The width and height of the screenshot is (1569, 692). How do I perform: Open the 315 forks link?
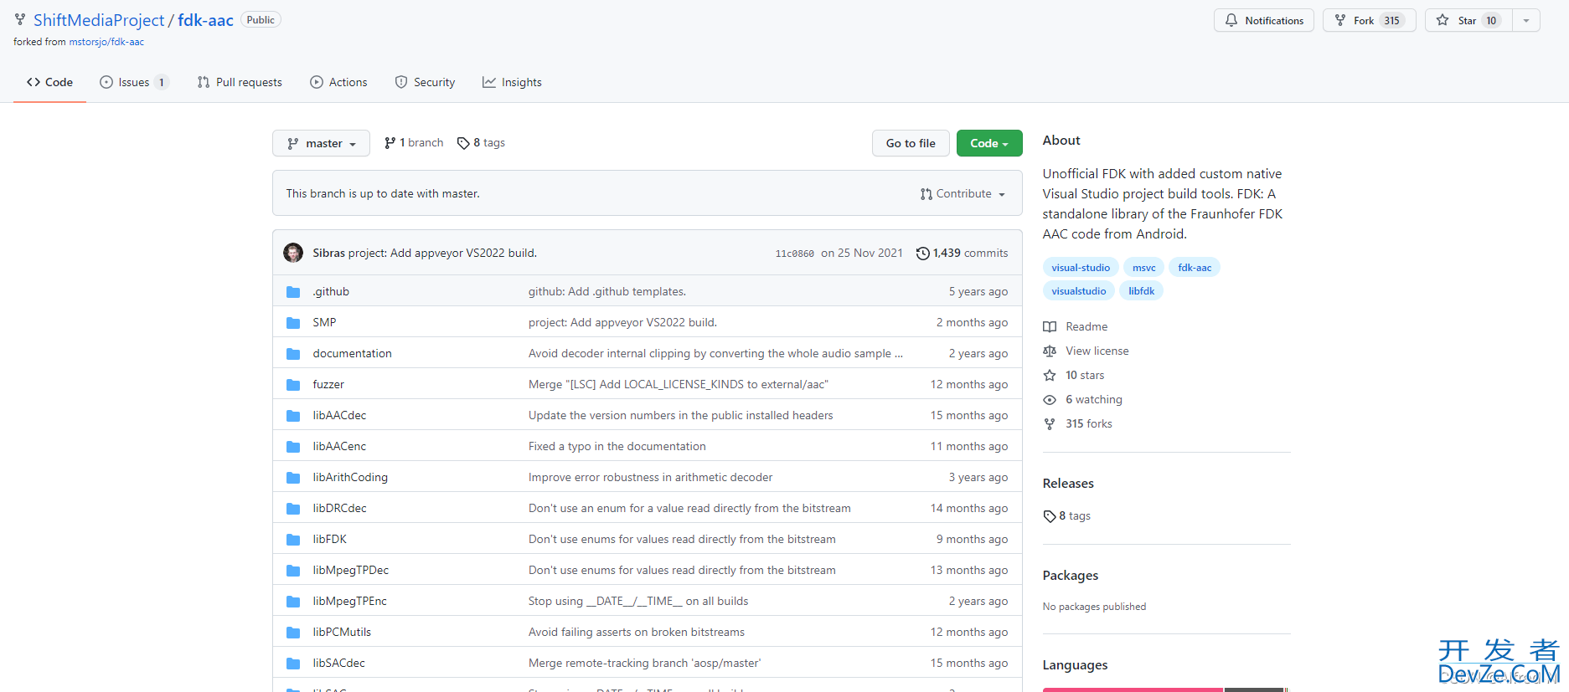pyautogui.click(x=1089, y=424)
